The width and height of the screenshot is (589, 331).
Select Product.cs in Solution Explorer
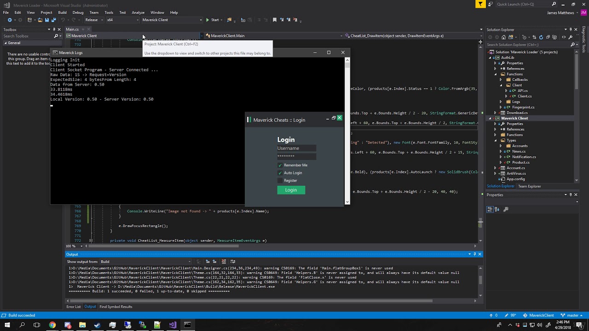click(520, 162)
